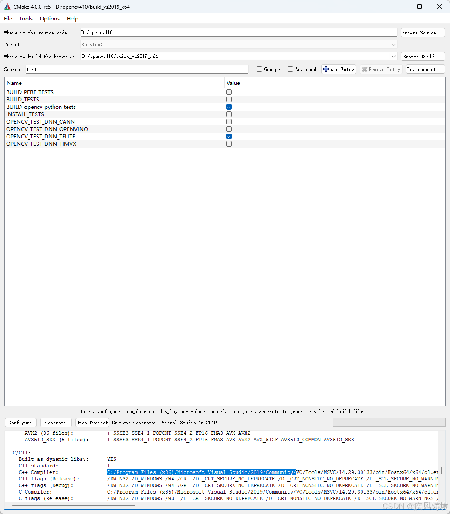Select the INSTALL_TESTS entry name
This screenshot has width=450, height=514.
pyautogui.click(x=25, y=114)
